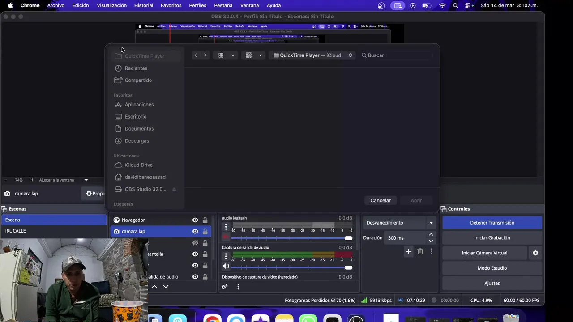This screenshot has height=322, width=573.
Task: Select the IRL CALLE scene
Action: coord(54,231)
